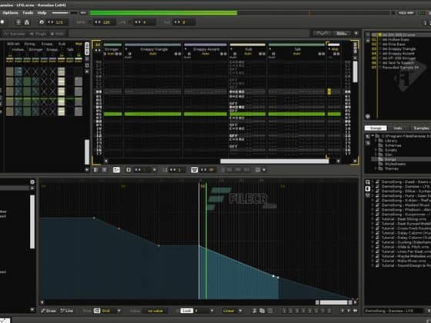Select the Snappy Triangle track header
This screenshot has width=431, height=323.
(153, 49)
